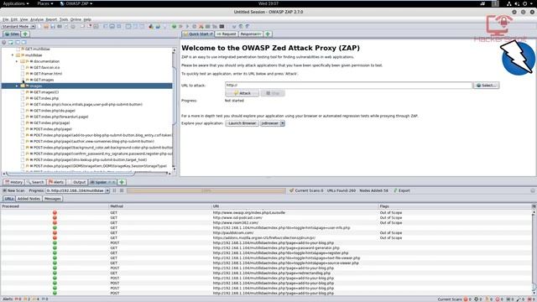537x302 pixels.
Task: Click the break on requests green circle icon
Action: [x=174, y=26]
